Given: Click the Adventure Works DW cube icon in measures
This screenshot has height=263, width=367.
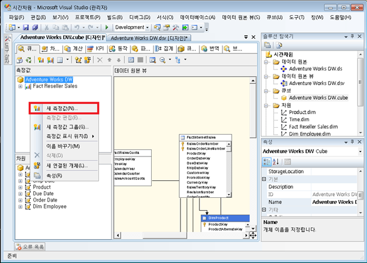Looking at the screenshot, I should coord(20,80).
